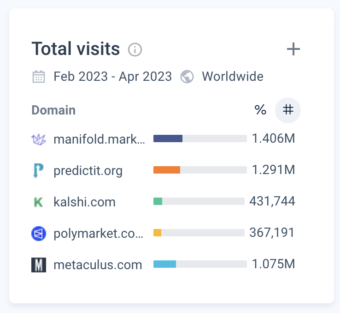Click the info icon beside Total visits
Screen dimensions: 340x313
pyautogui.click(x=135, y=49)
